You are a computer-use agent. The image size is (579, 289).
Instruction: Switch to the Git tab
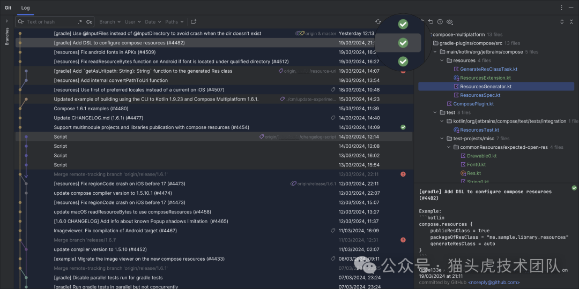click(x=8, y=7)
